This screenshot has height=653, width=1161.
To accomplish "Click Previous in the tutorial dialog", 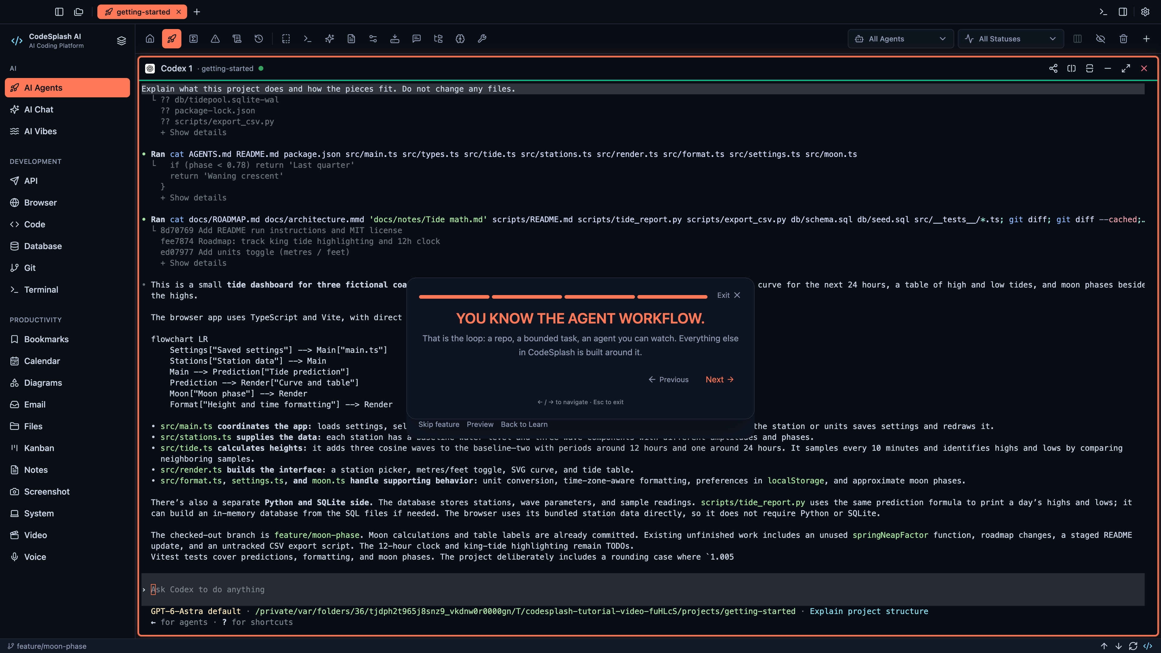I will coord(669,379).
